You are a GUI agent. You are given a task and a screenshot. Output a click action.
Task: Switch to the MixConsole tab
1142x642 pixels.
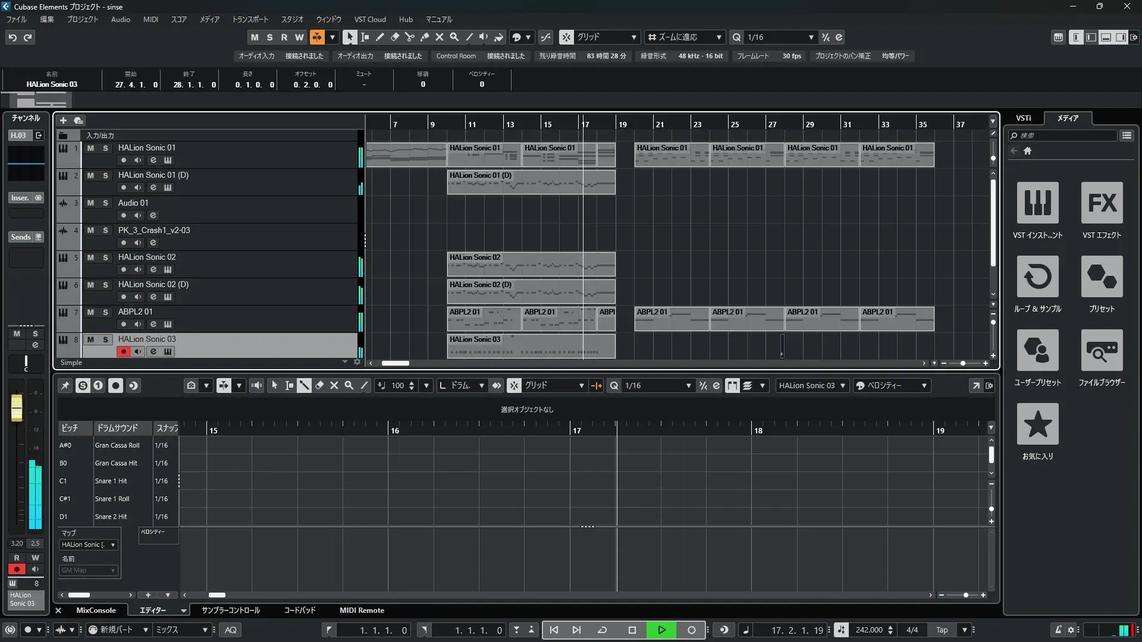coord(96,610)
